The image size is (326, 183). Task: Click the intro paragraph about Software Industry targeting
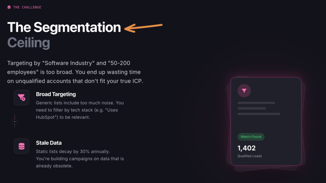tap(75, 72)
